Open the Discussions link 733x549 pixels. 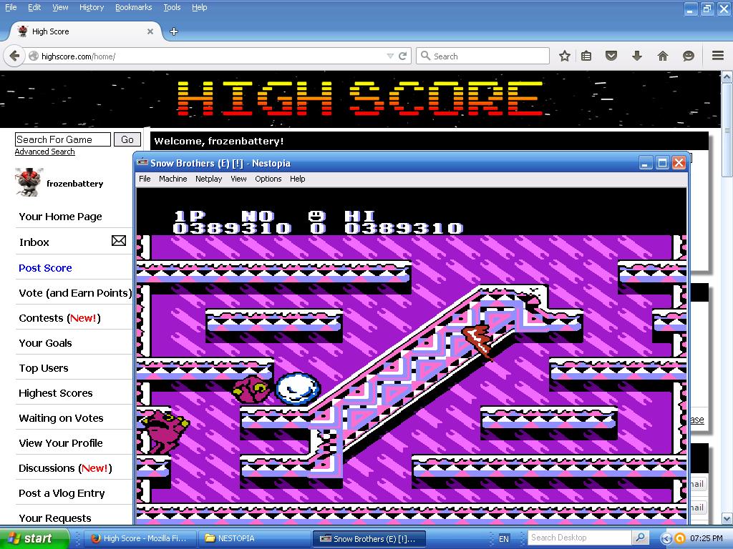65,468
